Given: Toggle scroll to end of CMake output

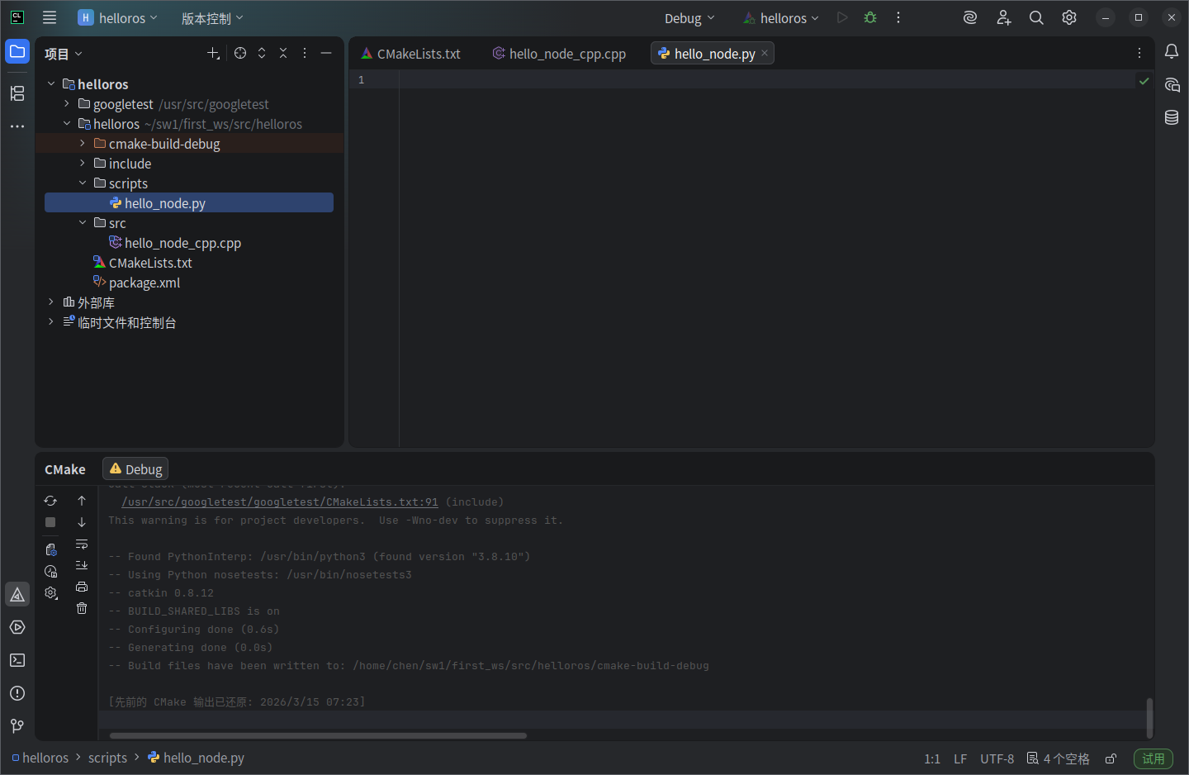Looking at the screenshot, I should click(x=82, y=565).
